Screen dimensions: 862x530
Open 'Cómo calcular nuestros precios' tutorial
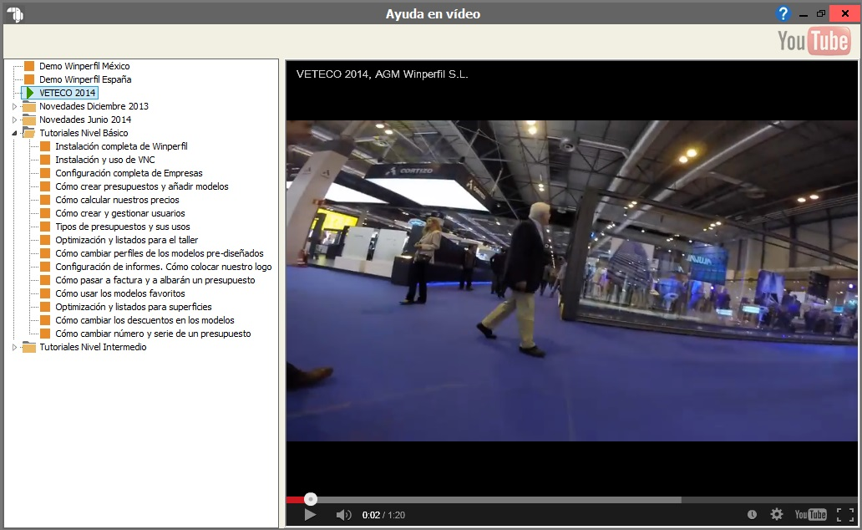click(117, 200)
